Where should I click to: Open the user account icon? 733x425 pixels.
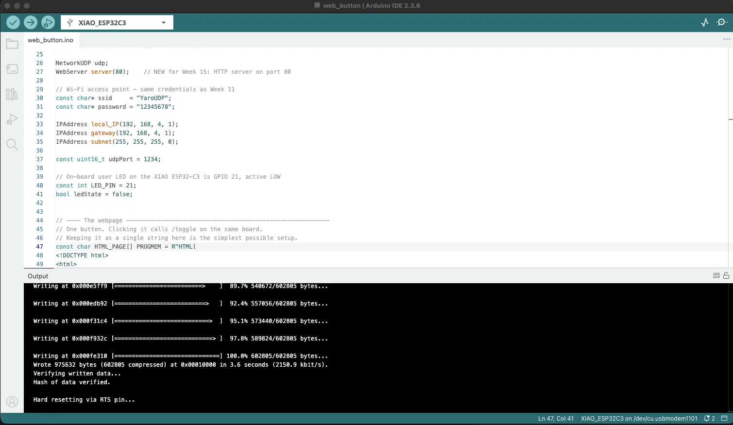click(x=12, y=402)
